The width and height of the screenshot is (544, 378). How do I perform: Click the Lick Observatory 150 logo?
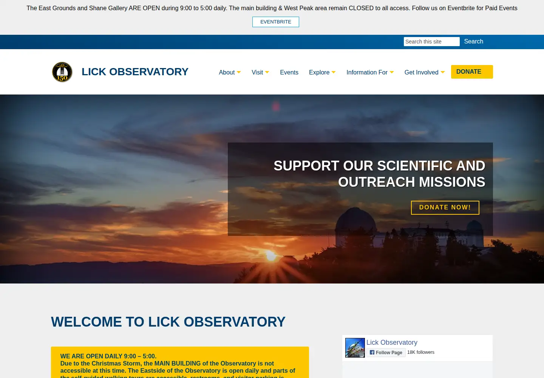62,72
